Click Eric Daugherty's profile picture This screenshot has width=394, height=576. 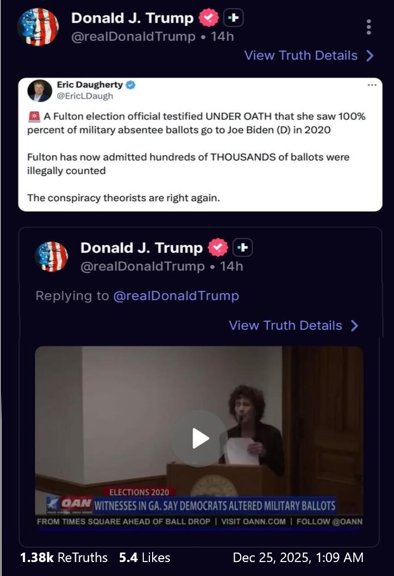40,89
